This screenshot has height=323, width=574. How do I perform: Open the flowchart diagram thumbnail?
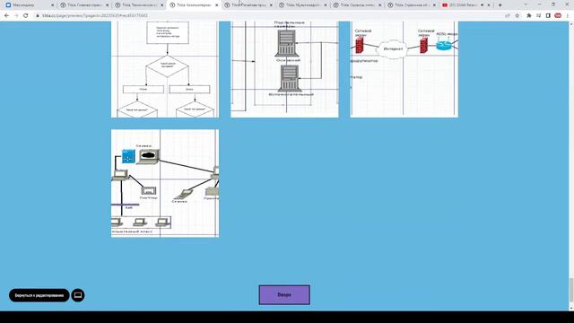[x=165, y=70]
